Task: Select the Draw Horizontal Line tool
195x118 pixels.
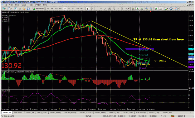Action: pyautogui.click(x=101, y=9)
